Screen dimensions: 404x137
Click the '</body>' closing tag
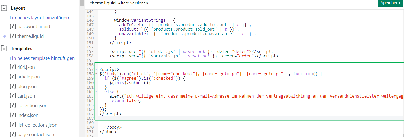pyautogui.click(x=113, y=127)
